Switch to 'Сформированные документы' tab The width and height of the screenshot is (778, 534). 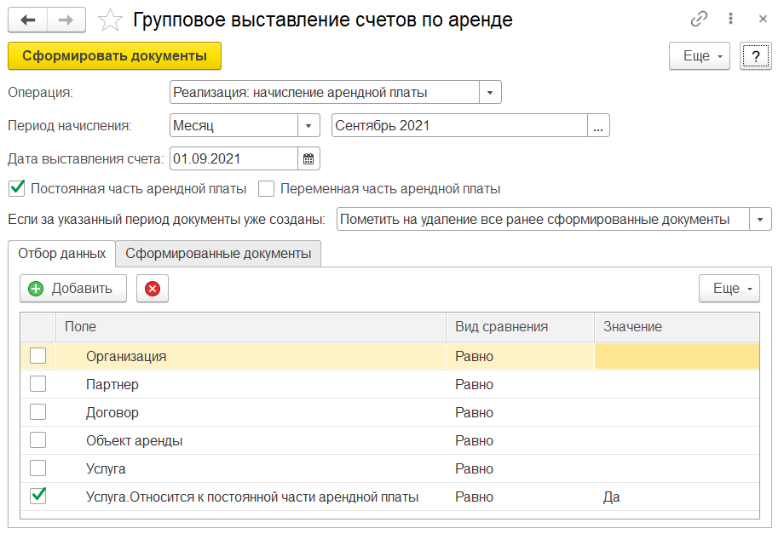pos(218,254)
